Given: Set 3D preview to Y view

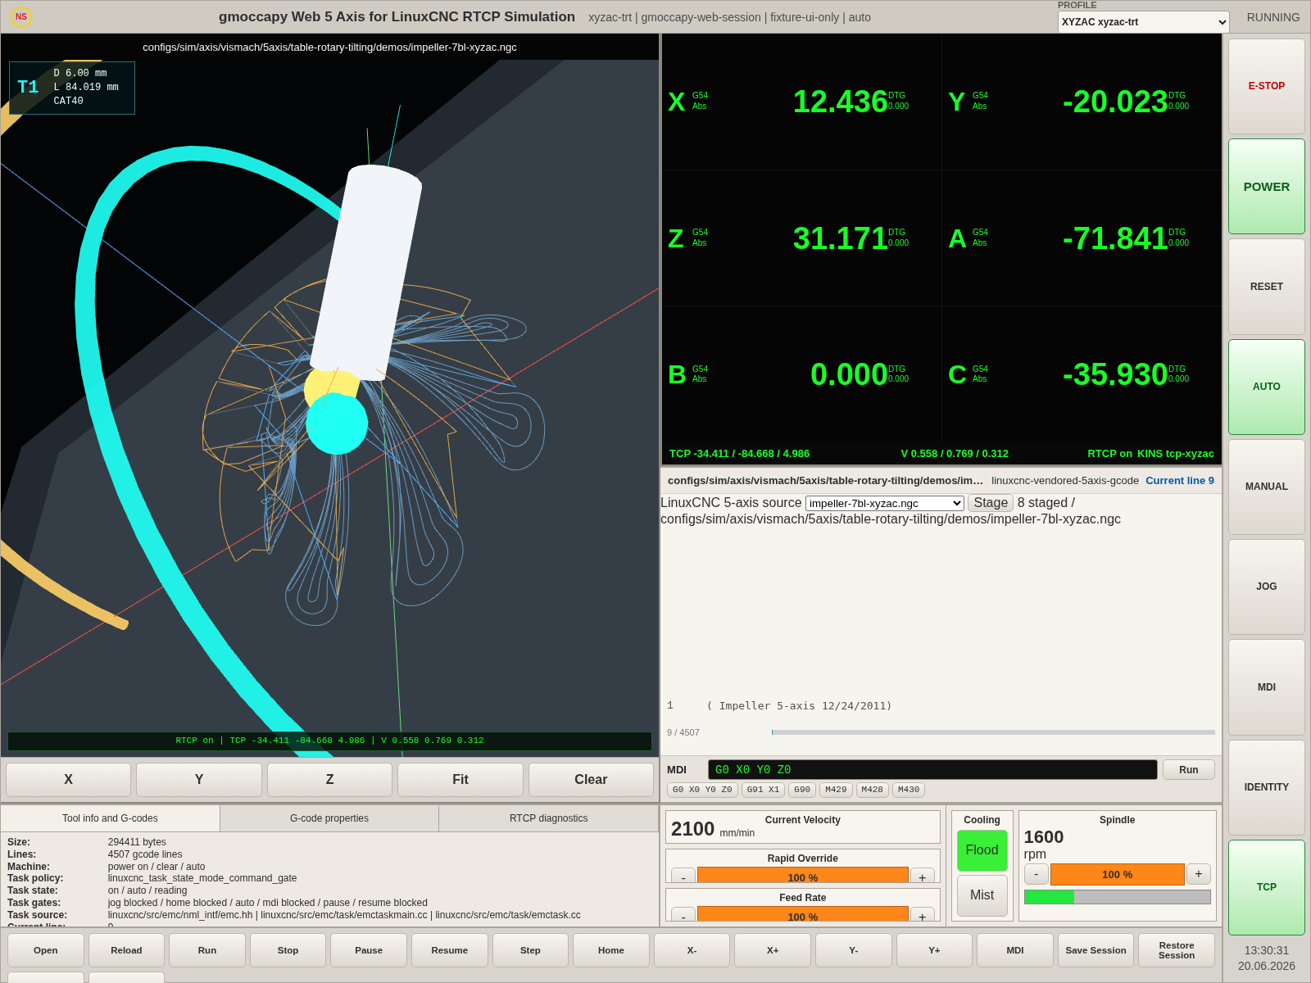Looking at the screenshot, I should (x=199, y=780).
